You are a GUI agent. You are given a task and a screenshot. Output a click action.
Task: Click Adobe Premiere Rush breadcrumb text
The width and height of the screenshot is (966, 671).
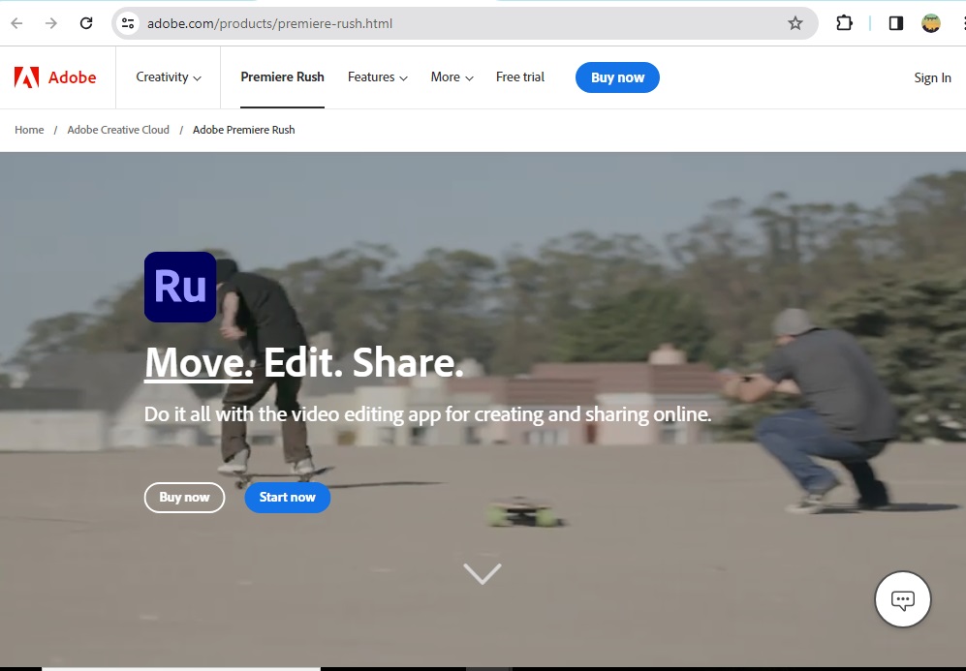[x=244, y=130]
